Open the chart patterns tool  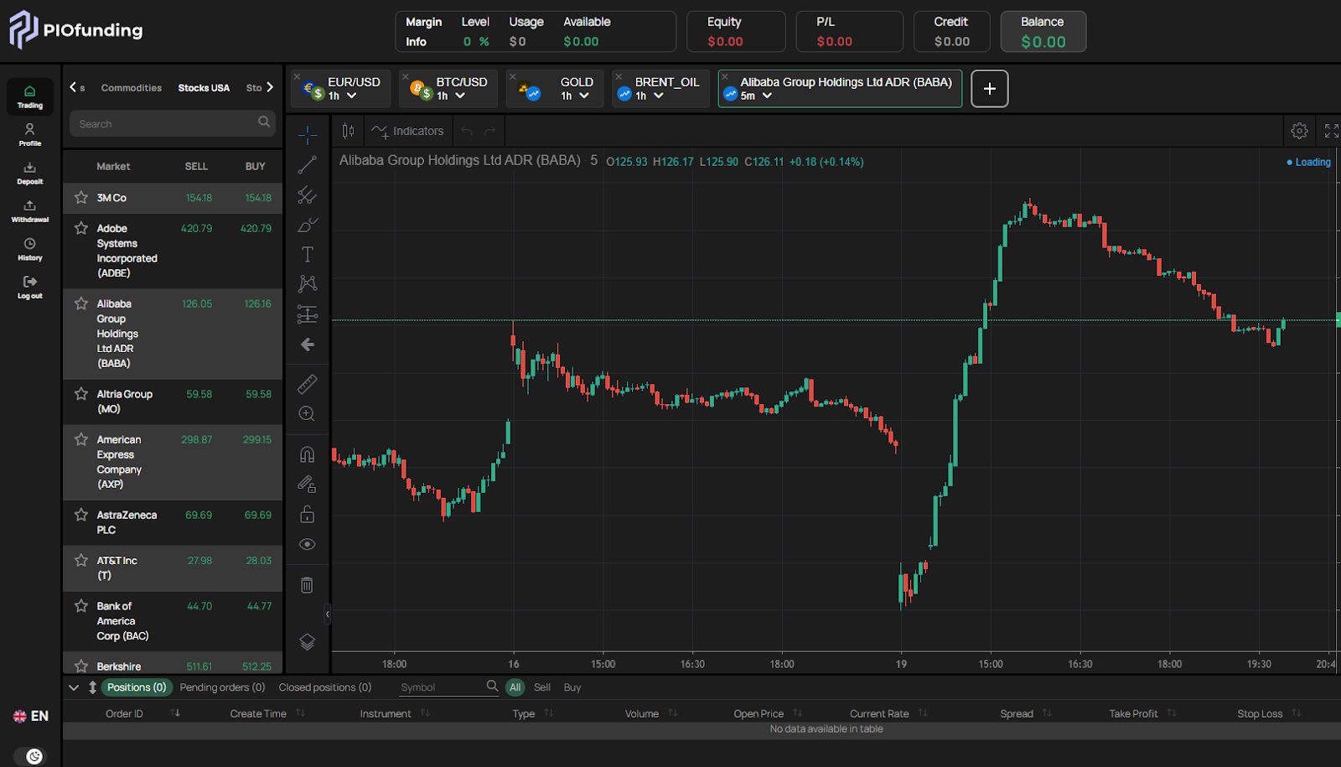[308, 284]
